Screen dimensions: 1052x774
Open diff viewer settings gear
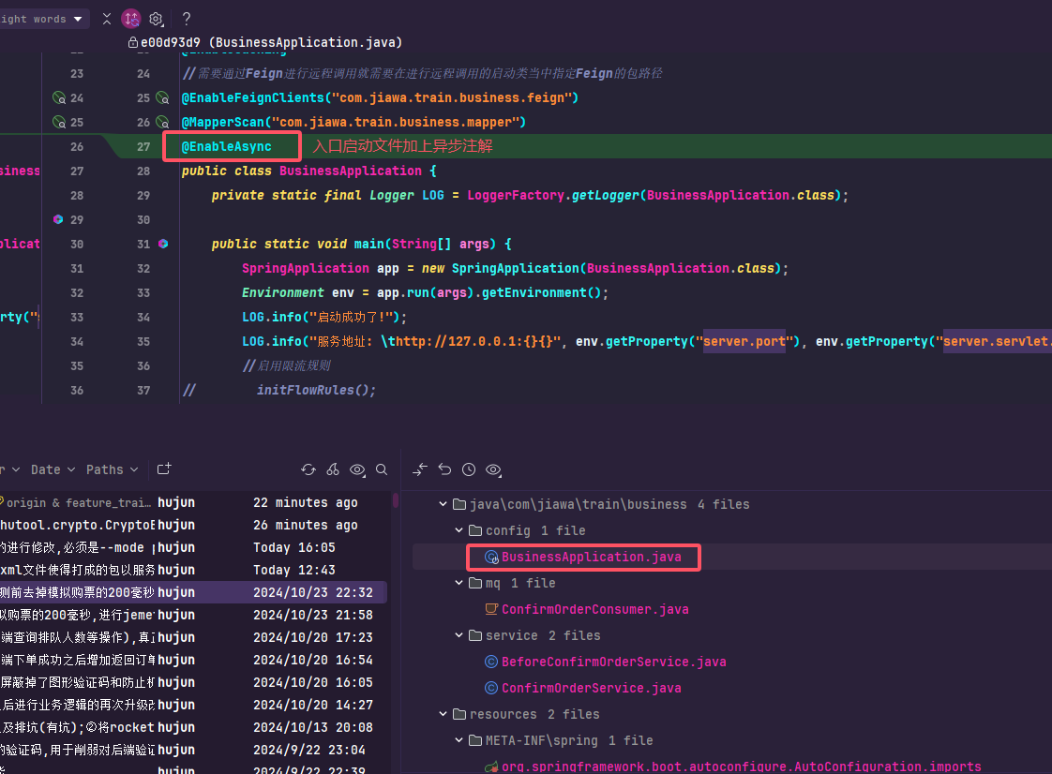156,19
